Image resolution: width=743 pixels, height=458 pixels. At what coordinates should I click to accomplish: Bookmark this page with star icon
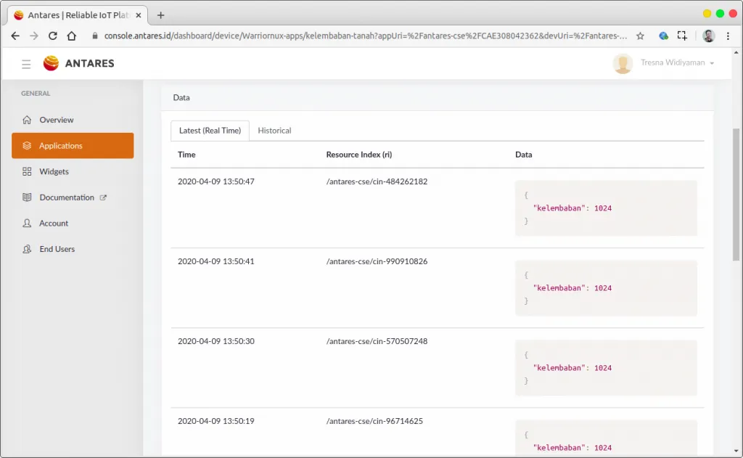(x=640, y=36)
